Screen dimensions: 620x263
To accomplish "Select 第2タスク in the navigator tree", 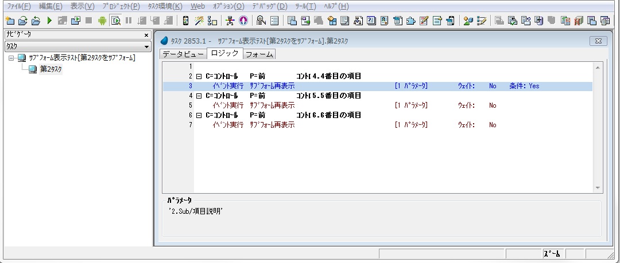I will coord(51,69).
